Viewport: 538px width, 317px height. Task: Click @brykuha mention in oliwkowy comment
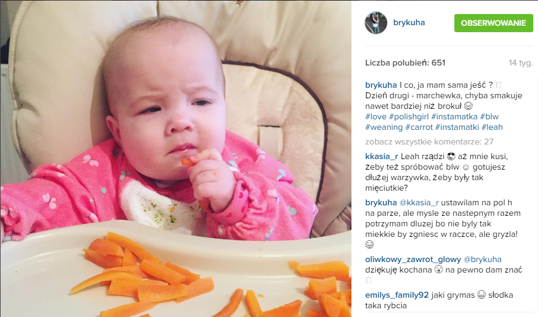(482, 259)
